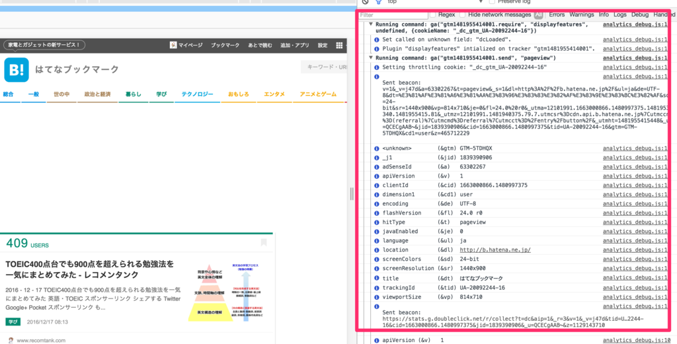
Task: Select the 暮らし category tab
Action: [x=134, y=94]
